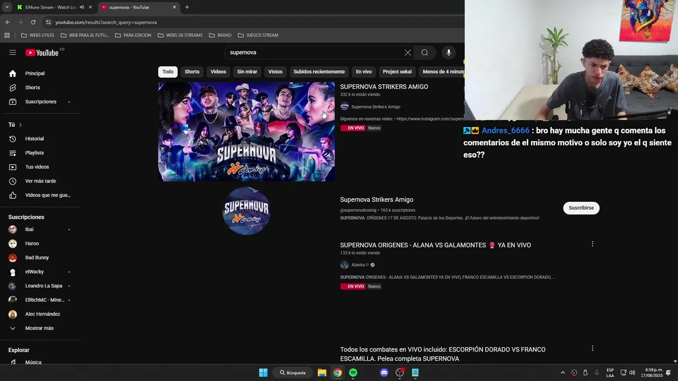Switch to the ElMune Stream browser tab
This screenshot has width=678, height=381.
(x=50, y=7)
